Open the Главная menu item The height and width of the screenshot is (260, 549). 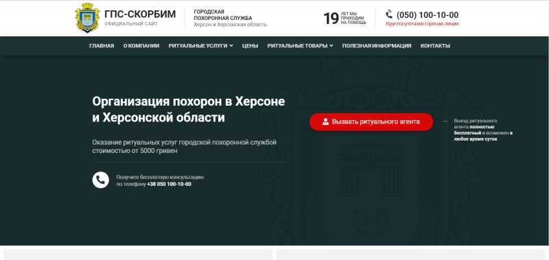point(102,46)
